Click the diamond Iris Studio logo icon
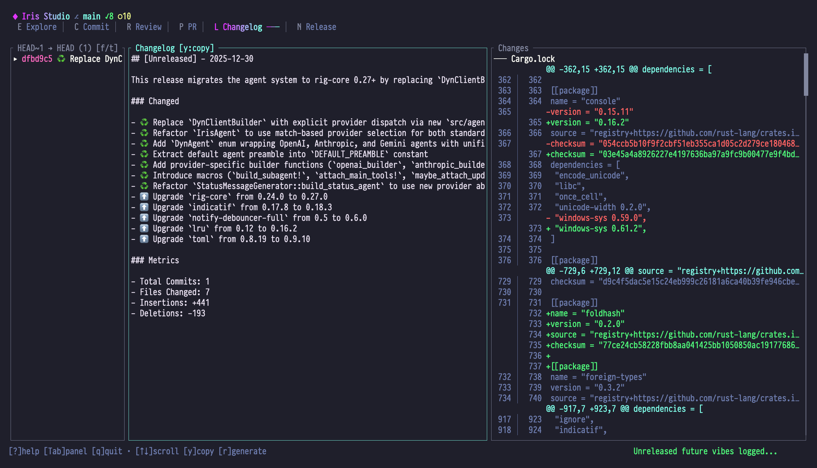 [x=15, y=16]
